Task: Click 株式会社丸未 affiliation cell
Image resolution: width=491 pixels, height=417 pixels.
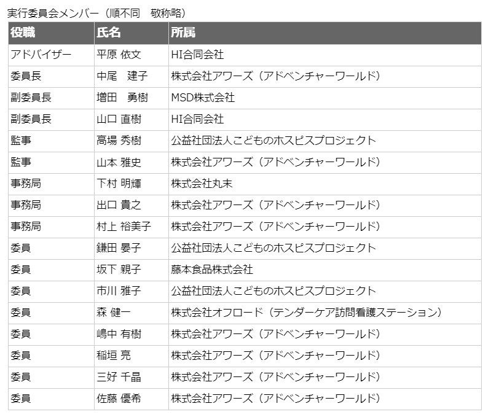Action: coord(324,184)
